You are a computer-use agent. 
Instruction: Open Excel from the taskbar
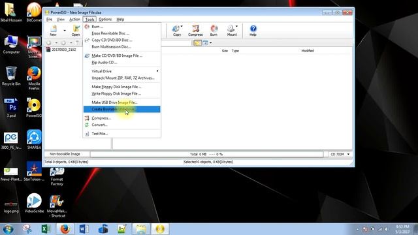tap(46, 229)
